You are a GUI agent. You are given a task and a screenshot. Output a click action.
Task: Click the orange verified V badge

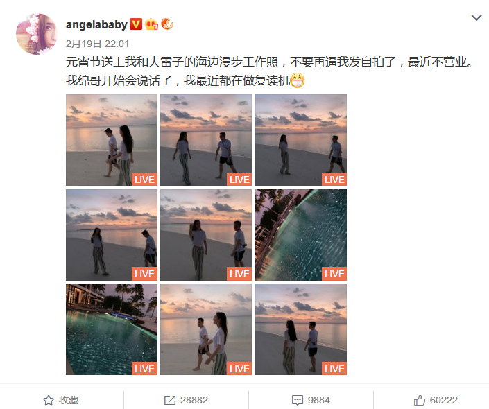[136, 24]
